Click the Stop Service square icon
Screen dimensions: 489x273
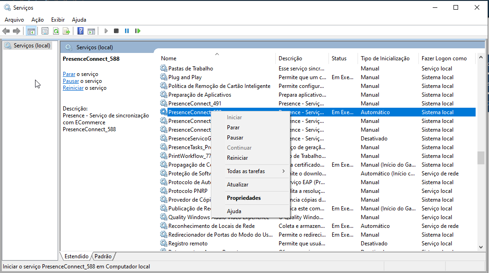point(116,31)
